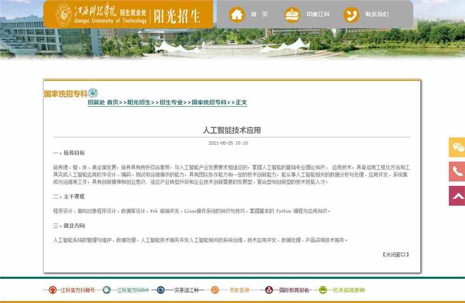
Task: Go to 阳光招生 breadcrumb link
Action: 139,102
